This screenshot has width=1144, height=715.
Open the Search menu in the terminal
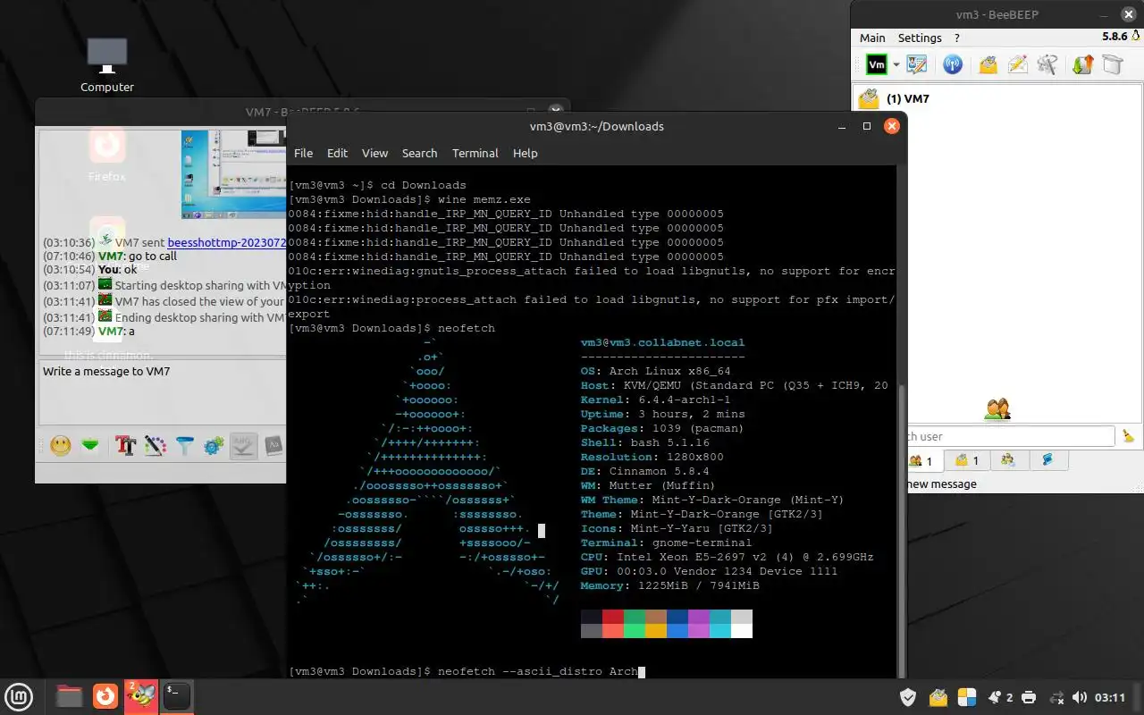tap(419, 153)
